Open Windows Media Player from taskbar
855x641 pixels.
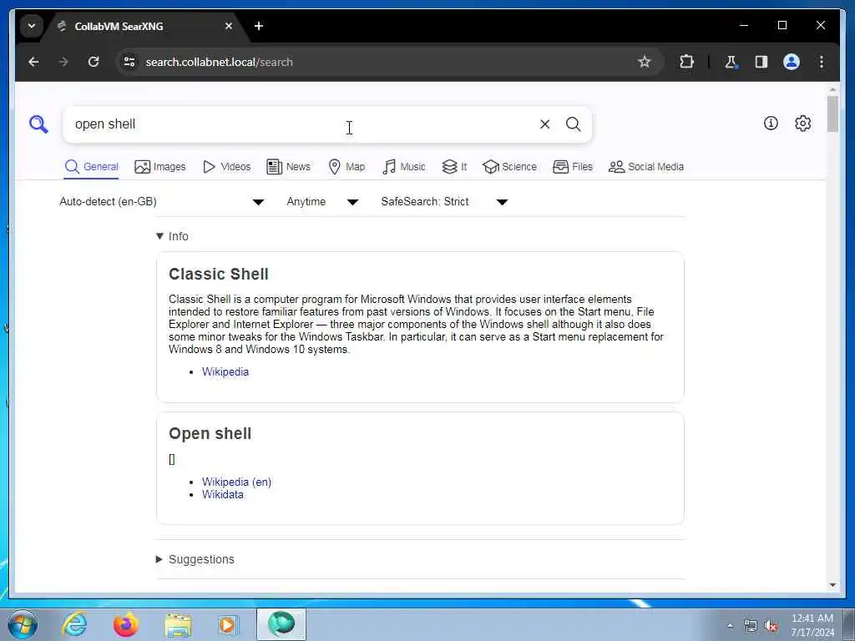(227, 624)
